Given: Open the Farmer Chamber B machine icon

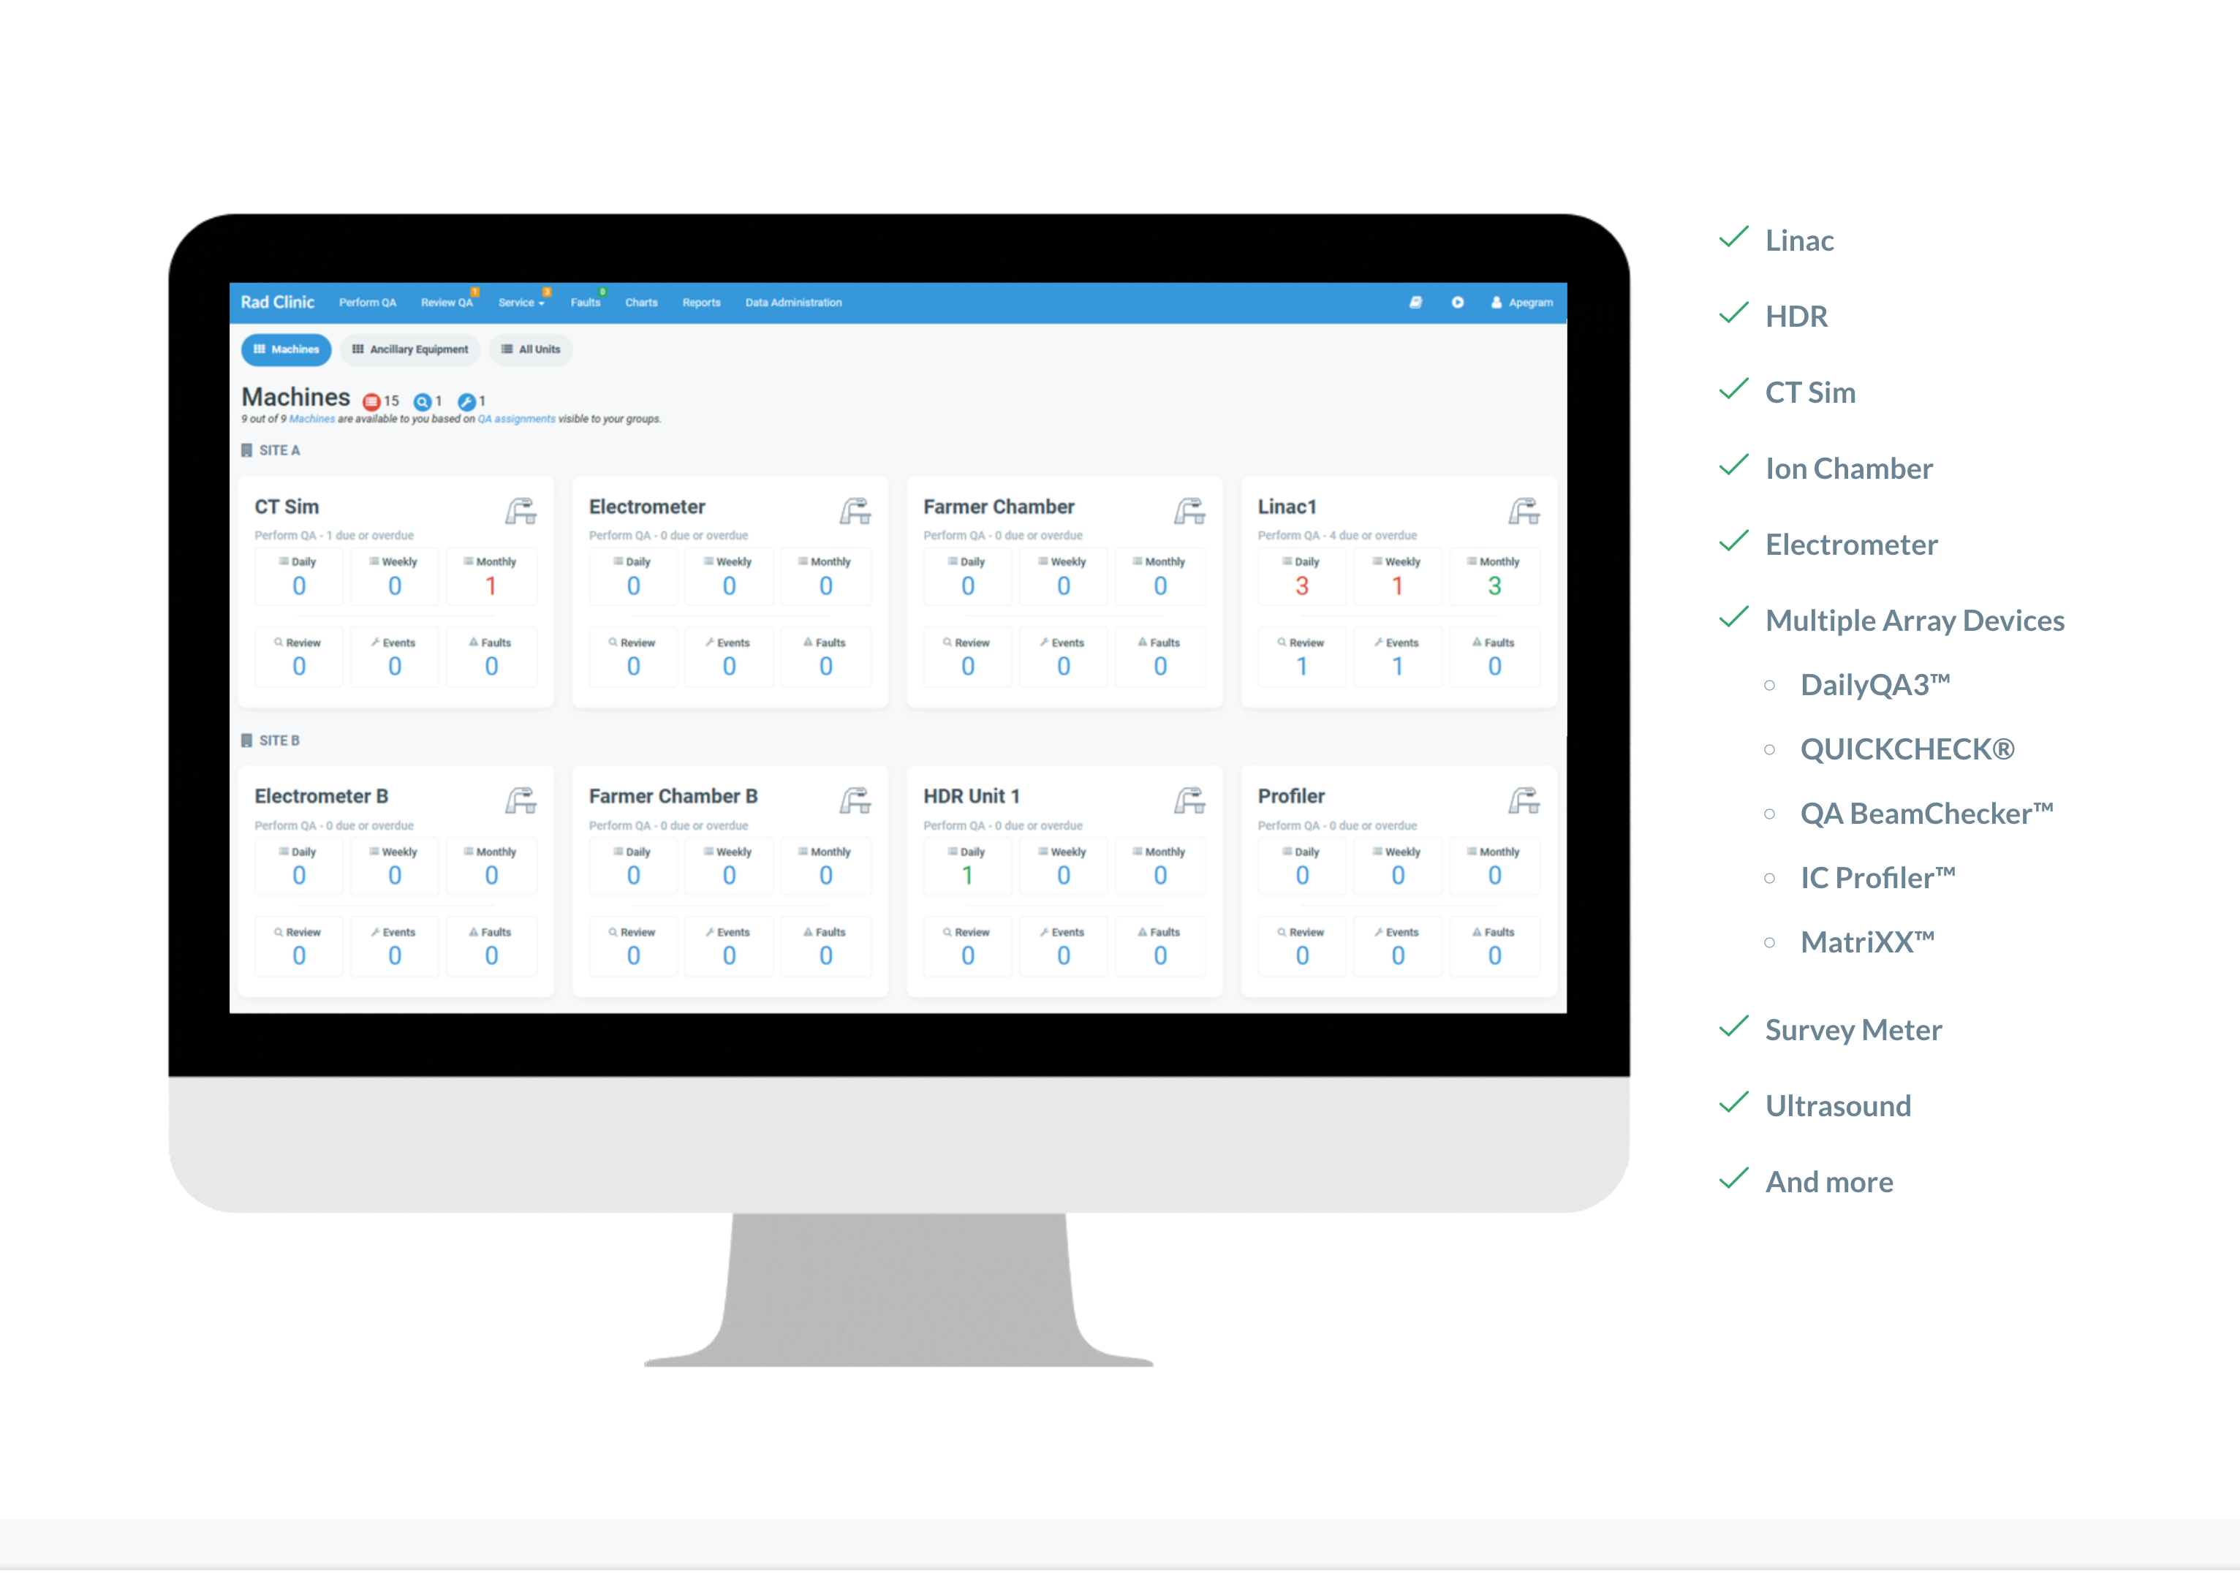Looking at the screenshot, I should click(x=855, y=800).
